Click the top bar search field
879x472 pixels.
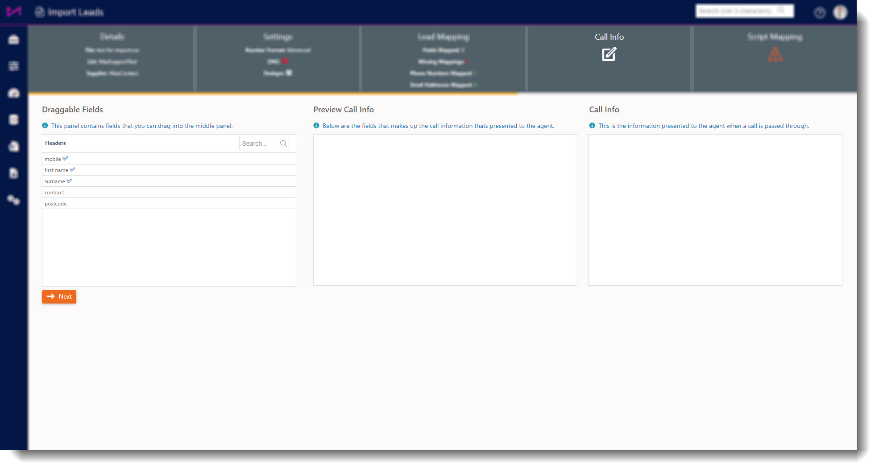[745, 11]
